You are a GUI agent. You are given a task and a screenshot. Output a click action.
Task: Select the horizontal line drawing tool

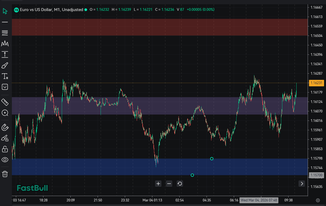tap(5, 22)
